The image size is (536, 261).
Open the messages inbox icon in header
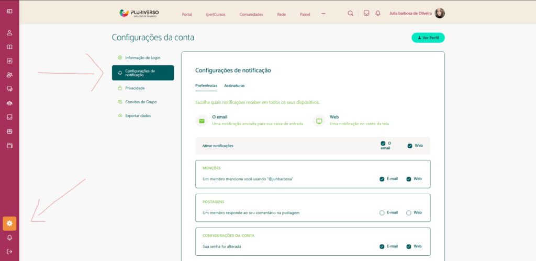[x=366, y=13]
